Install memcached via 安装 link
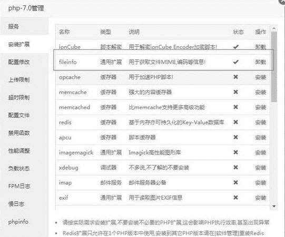The image size is (285, 237). coord(260,107)
